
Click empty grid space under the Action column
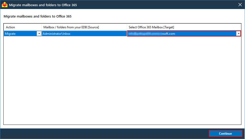click(x=22, y=77)
